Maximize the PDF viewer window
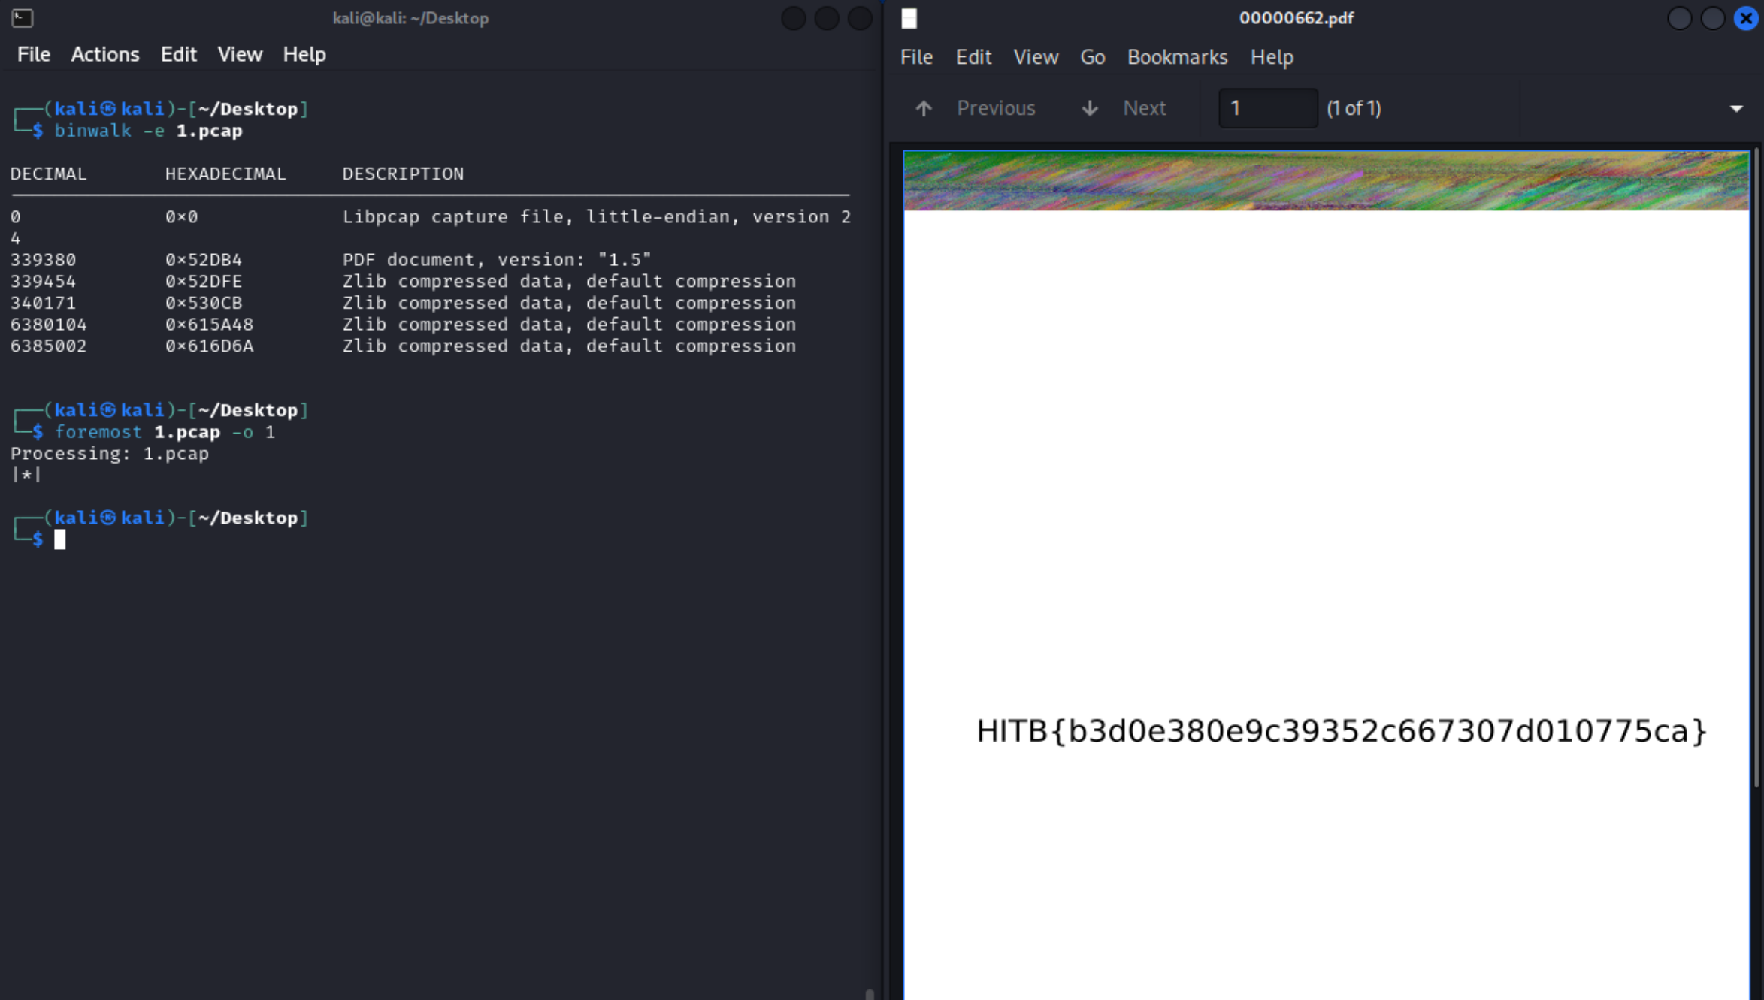 click(1712, 18)
